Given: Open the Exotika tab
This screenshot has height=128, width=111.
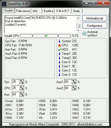Looking at the screenshot, I should (x=48, y=11).
